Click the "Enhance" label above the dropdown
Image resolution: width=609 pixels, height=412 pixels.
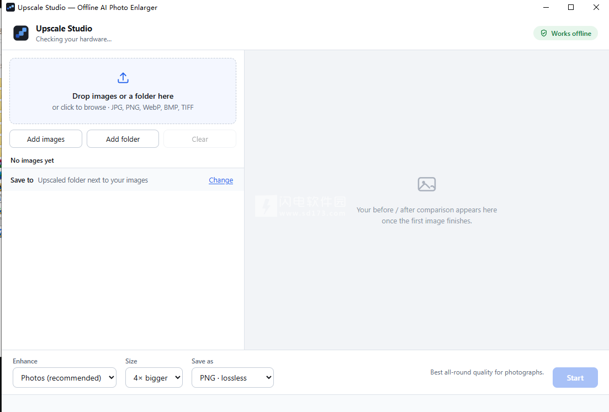(25, 361)
